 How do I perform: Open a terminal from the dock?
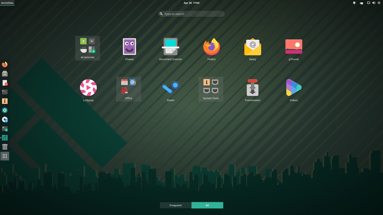5,92
